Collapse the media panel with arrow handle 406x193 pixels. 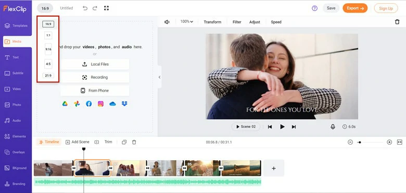pyautogui.click(x=159, y=77)
